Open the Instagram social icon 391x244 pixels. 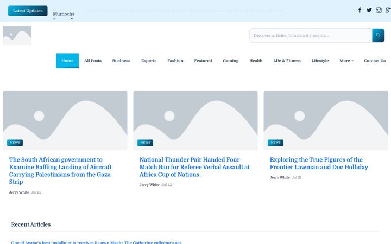[x=379, y=10]
